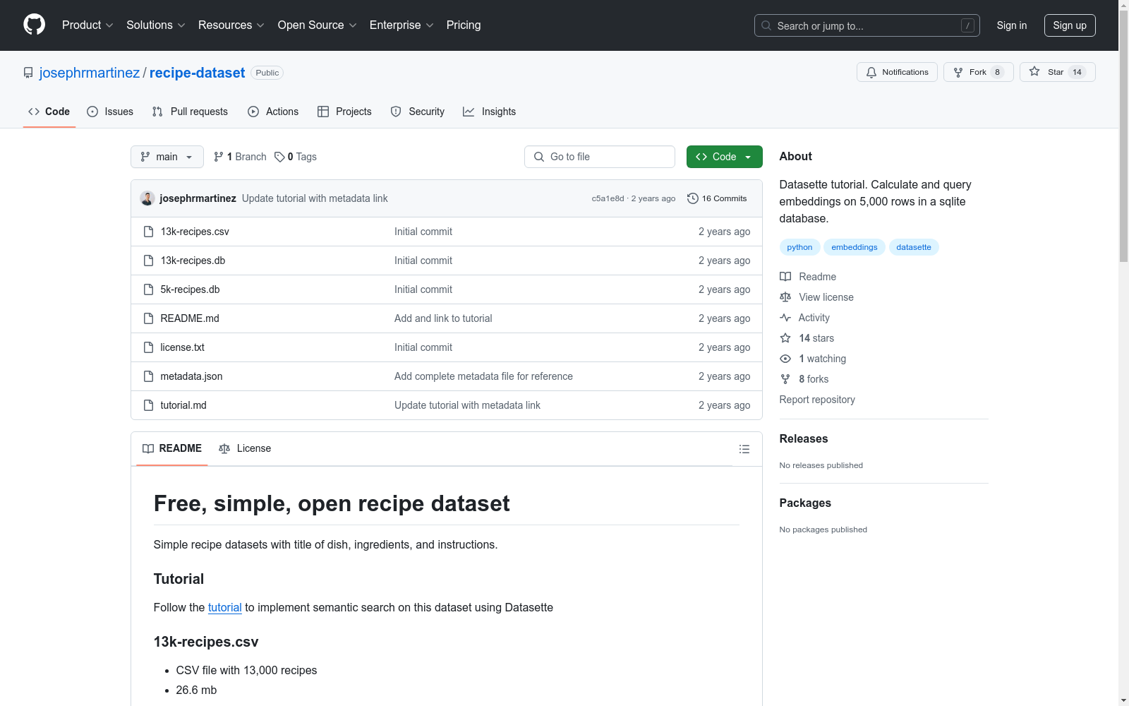This screenshot has width=1129, height=706.
Task: Open the 13k-recipes.db file
Action: pos(193,261)
